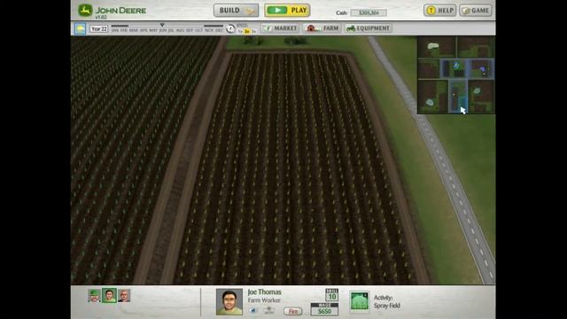Click the month timeline marker
Image resolution: width=567 pixels, height=319 pixels.
point(162,25)
